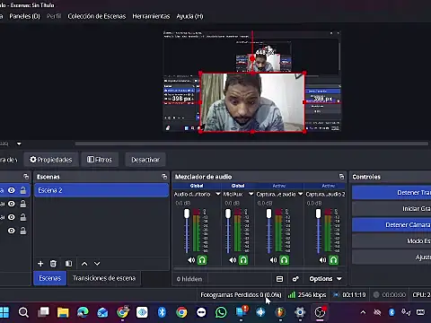This screenshot has width=431, height=323.
Task: Click the streaming timer icon beside 00:11:19
Action: click(x=336, y=295)
